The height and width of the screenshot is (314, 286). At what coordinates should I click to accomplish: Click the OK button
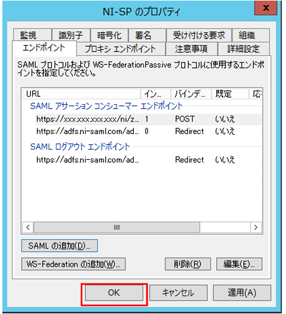tap(114, 293)
